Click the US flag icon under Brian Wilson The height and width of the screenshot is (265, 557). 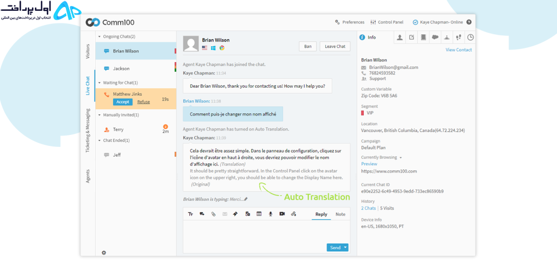coord(205,47)
